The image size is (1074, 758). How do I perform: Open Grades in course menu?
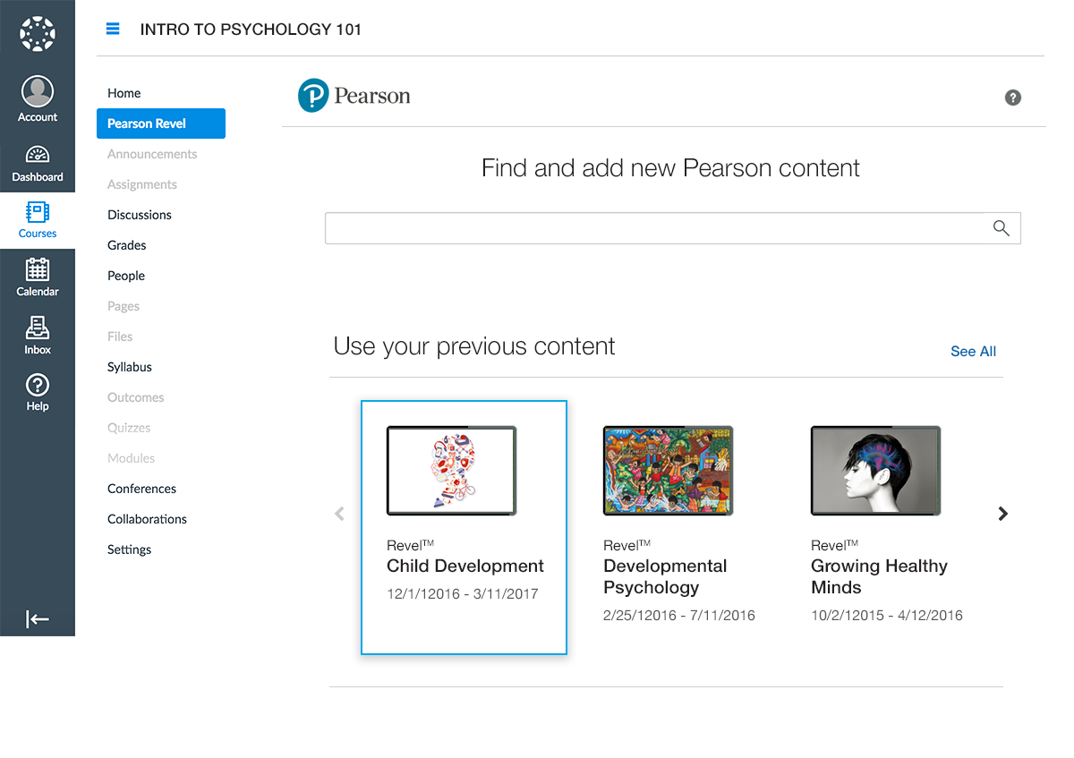[x=127, y=245]
